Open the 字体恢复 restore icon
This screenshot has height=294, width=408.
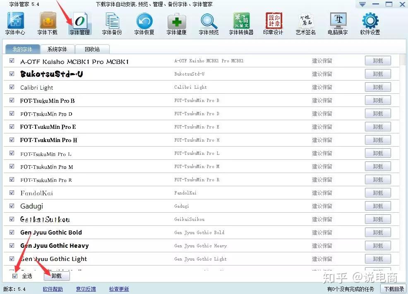[x=144, y=24]
